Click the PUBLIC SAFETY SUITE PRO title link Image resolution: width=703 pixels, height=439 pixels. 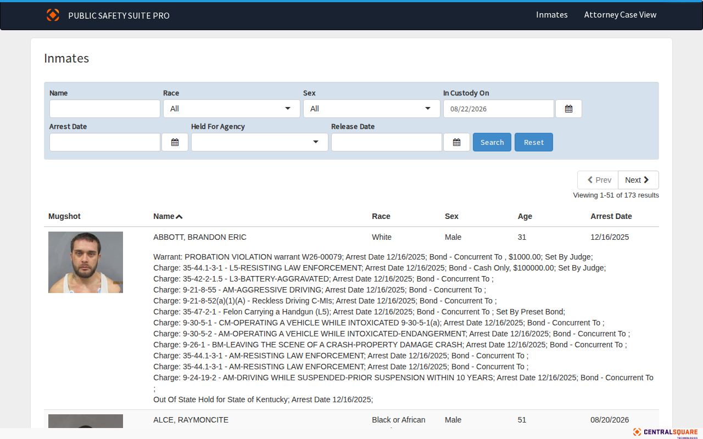[119, 15]
